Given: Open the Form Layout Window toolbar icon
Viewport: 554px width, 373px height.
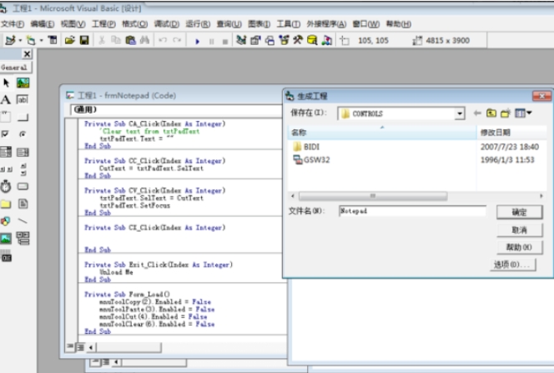Looking at the screenshot, I should pyautogui.click(x=269, y=40).
